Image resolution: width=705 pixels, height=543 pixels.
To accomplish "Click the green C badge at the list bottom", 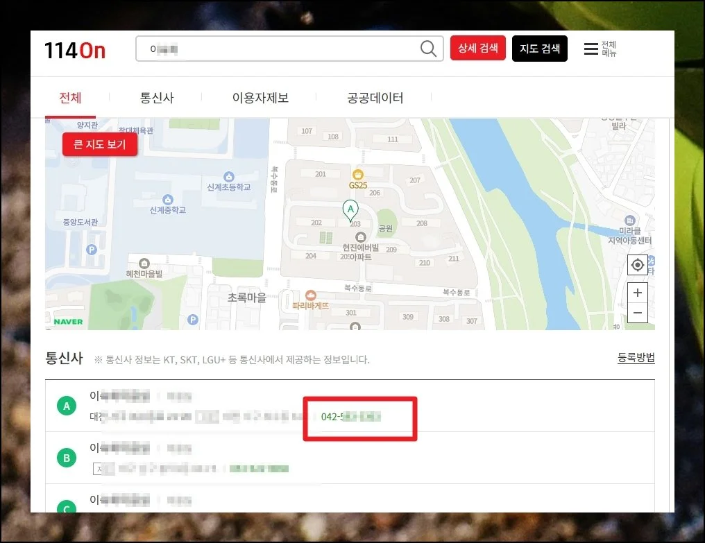I will click(66, 508).
